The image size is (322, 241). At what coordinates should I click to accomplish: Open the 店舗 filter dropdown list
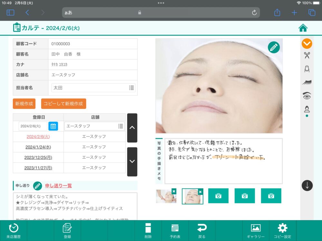[121, 126]
